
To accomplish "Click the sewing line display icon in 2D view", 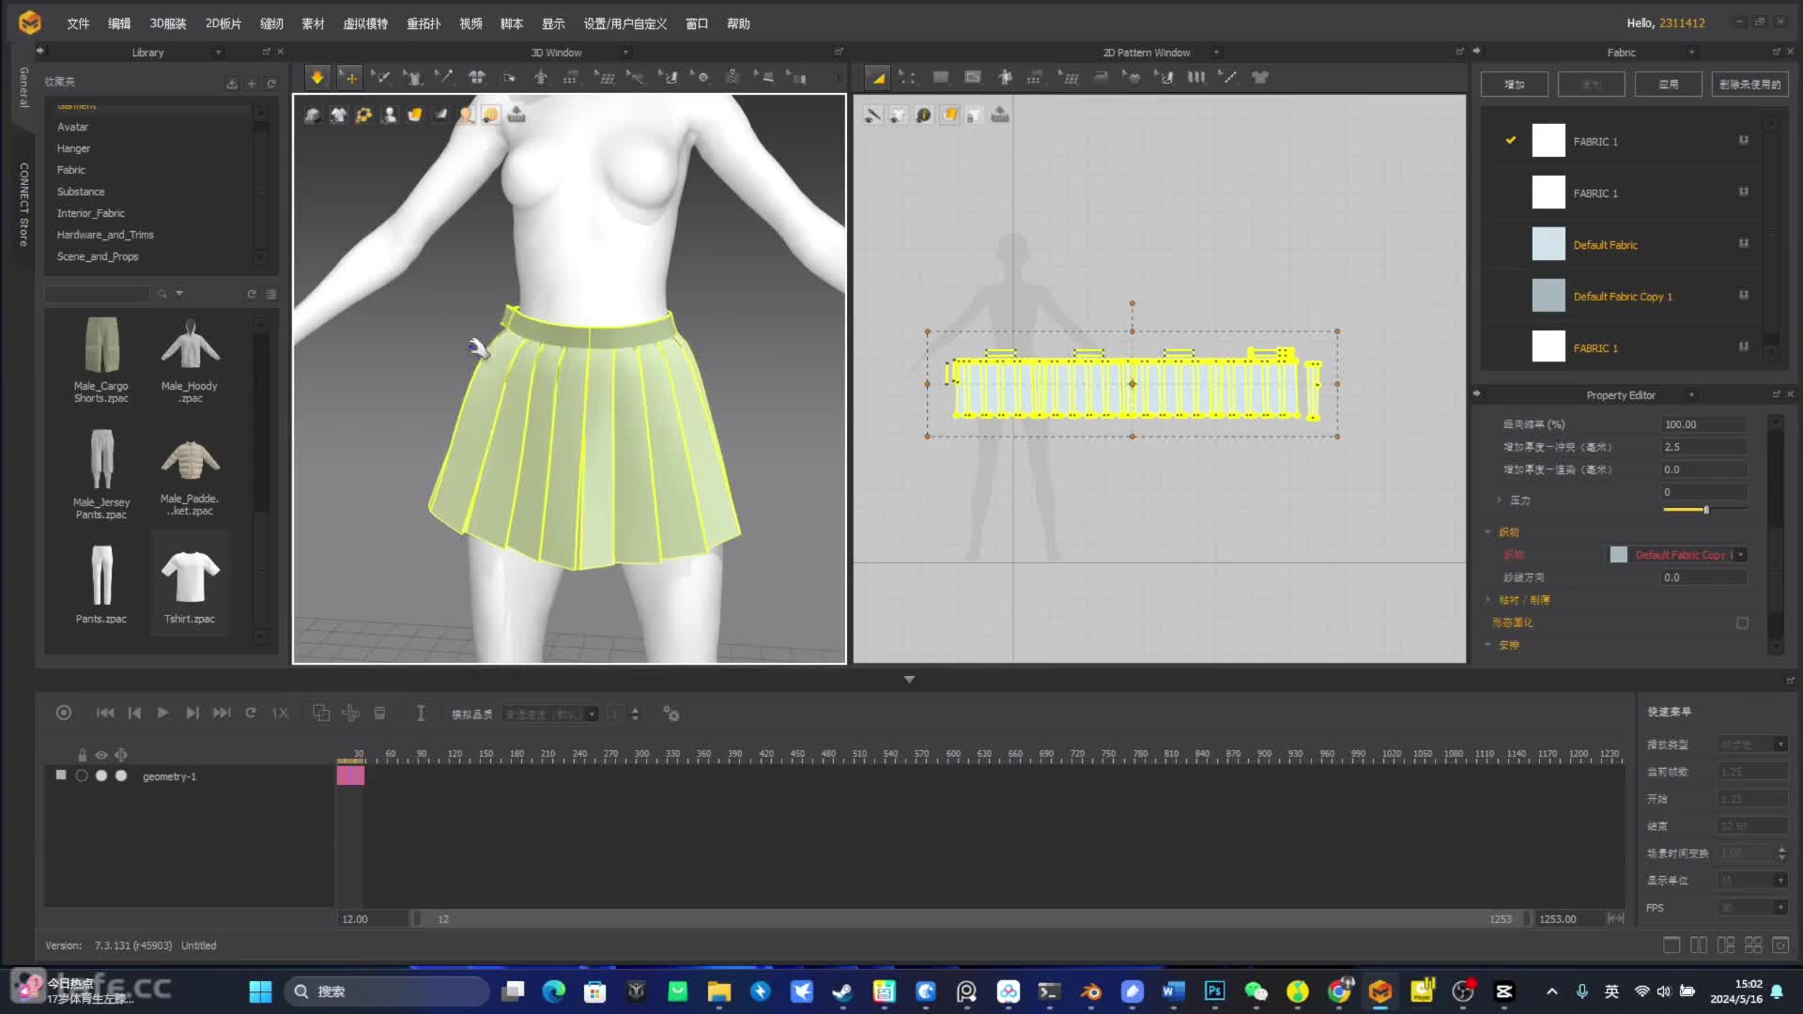I will pyautogui.click(x=873, y=115).
